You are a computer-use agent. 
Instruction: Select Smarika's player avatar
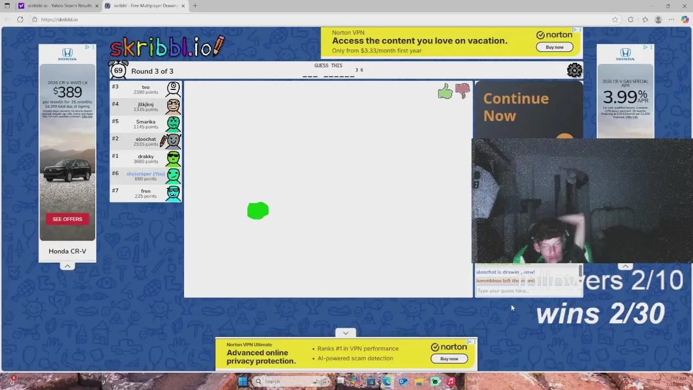[x=173, y=124]
